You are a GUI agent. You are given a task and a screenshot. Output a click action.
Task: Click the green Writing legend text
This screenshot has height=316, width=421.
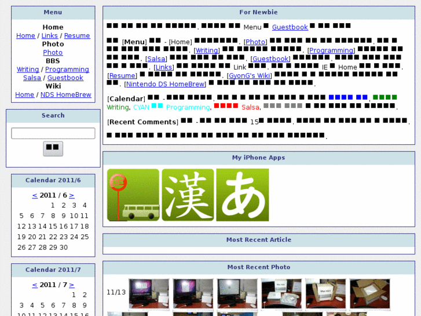point(118,107)
